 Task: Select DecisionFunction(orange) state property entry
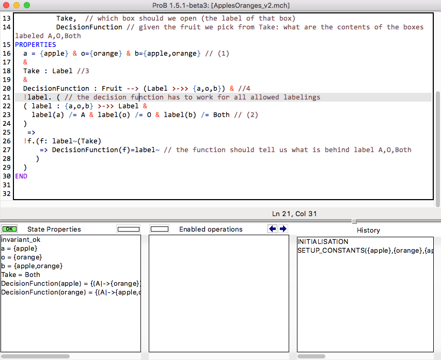coord(70,292)
